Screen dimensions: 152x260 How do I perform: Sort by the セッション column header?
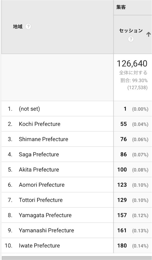tap(131, 31)
